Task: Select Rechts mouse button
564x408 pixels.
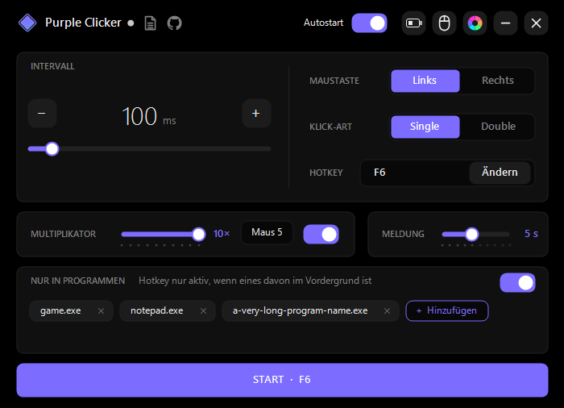Action: (x=497, y=81)
